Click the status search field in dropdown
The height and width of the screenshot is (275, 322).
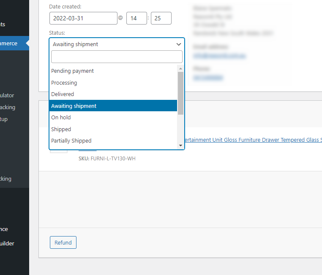coord(117,57)
